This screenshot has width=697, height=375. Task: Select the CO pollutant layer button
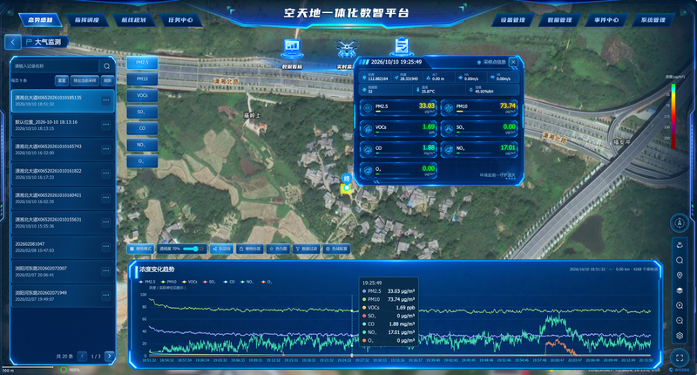click(x=142, y=128)
